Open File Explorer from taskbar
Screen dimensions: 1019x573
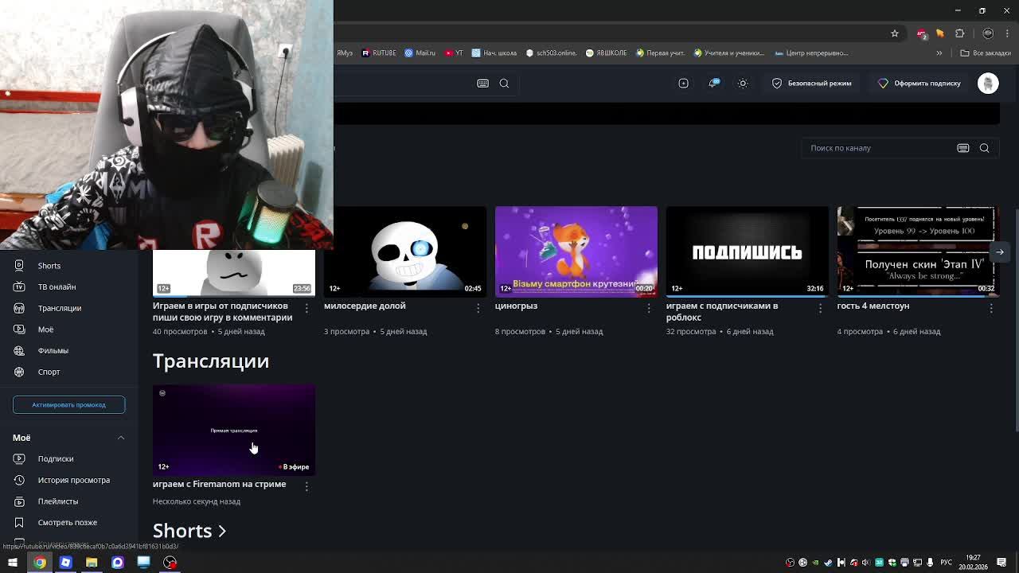(x=92, y=563)
